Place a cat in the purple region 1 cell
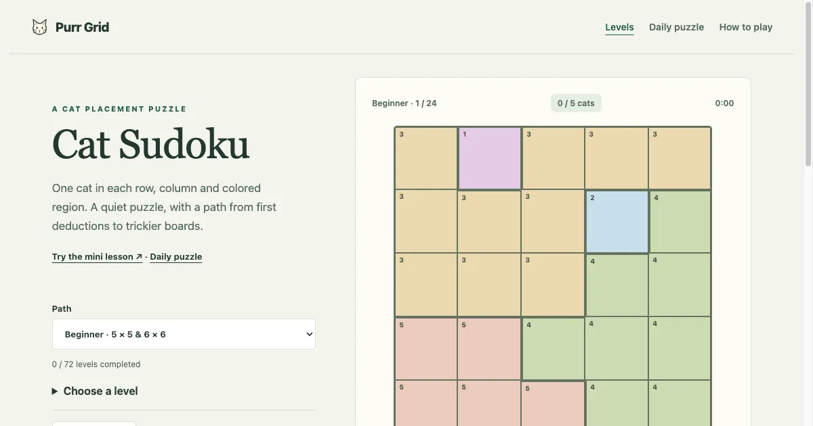Image resolution: width=813 pixels, height=426 pixels. click(x=490, y=158)
